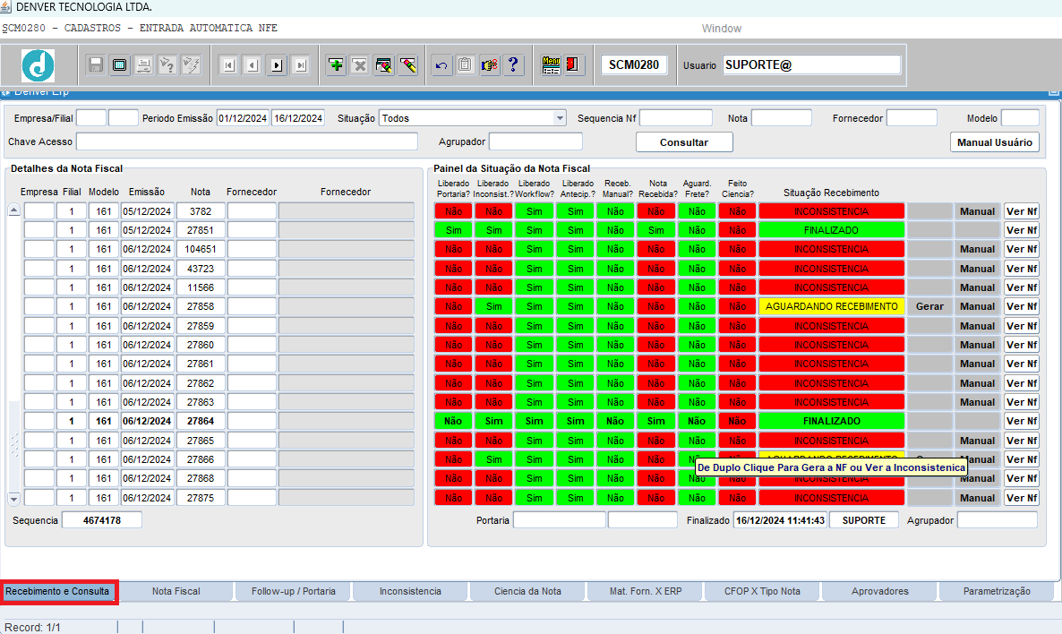Click the clipboard list icon

[466, 65]
